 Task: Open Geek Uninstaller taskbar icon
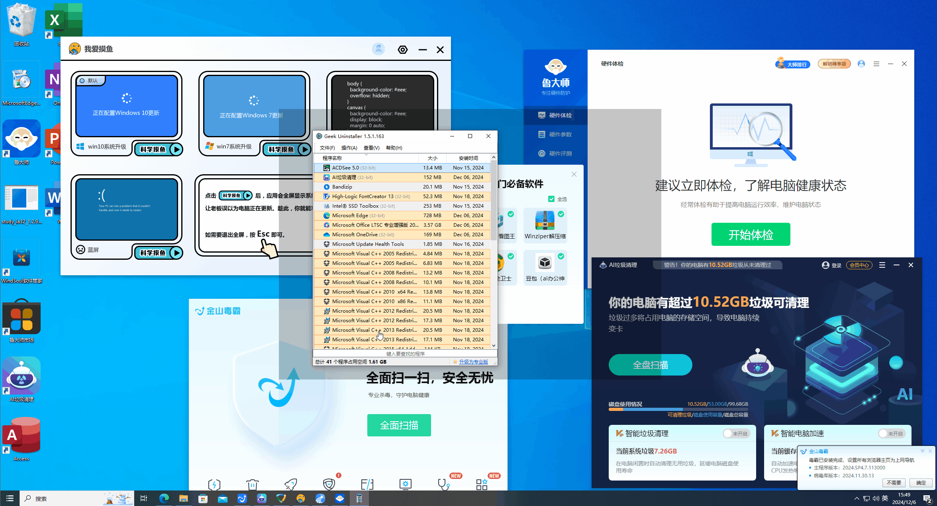[x=359, y=498]
